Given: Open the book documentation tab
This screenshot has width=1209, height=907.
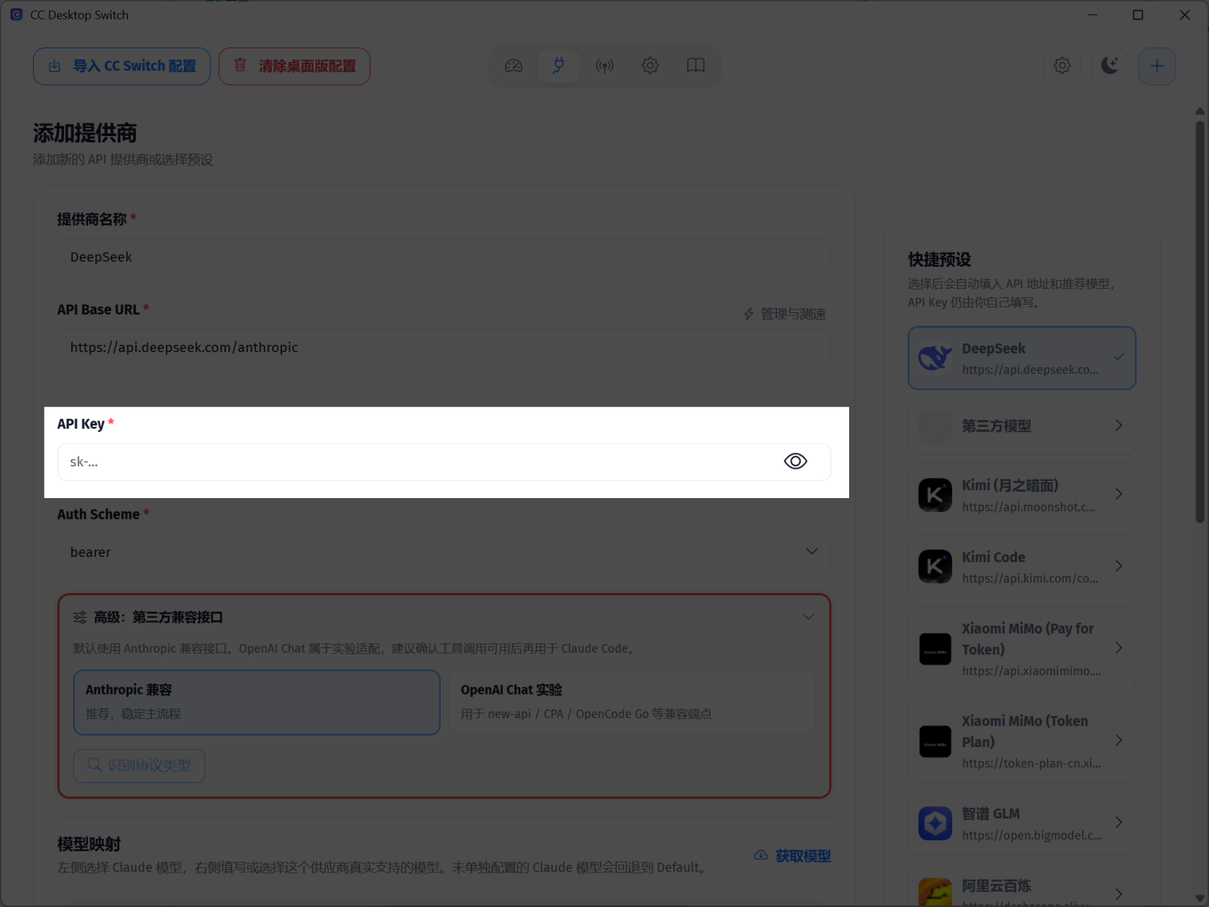Looking at the screenshot, I should click(x=696, y=66).
